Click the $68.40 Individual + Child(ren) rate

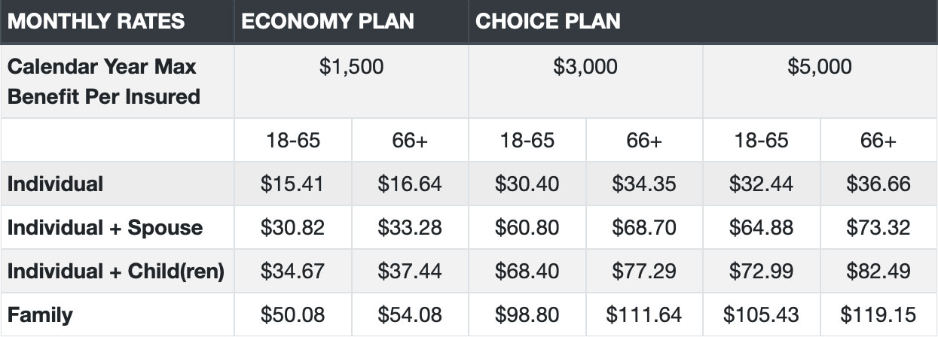click(527, 271)
